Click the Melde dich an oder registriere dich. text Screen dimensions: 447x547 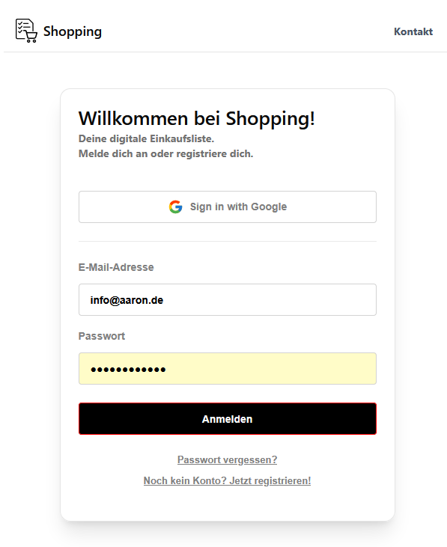[165, 154]
